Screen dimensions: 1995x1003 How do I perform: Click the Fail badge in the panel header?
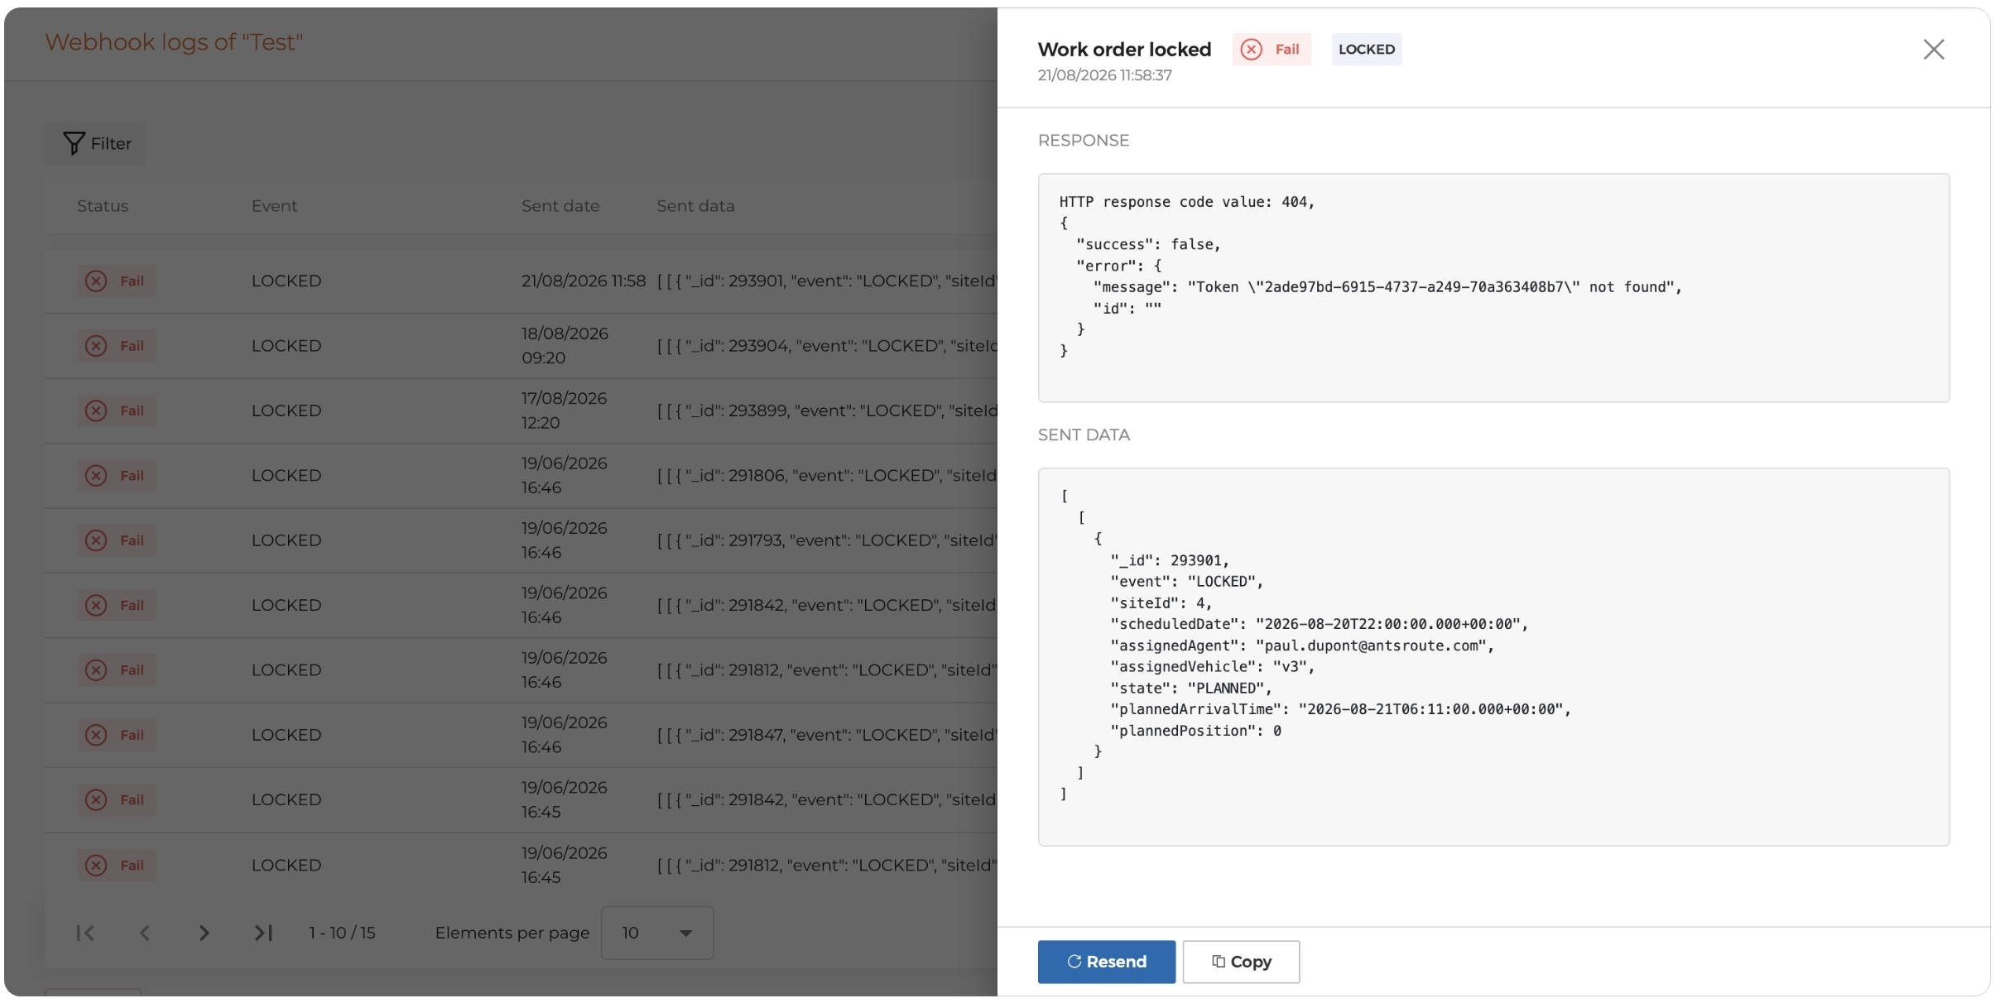tap(1272, 50)
